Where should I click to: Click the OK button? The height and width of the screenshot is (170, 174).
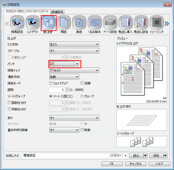[x=112, y=164]
